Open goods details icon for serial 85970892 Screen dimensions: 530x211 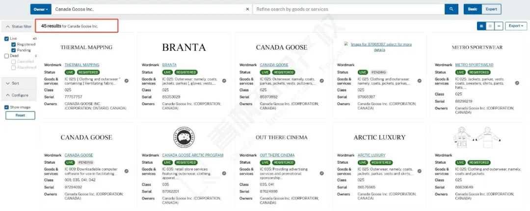click(x=322, y=81)
